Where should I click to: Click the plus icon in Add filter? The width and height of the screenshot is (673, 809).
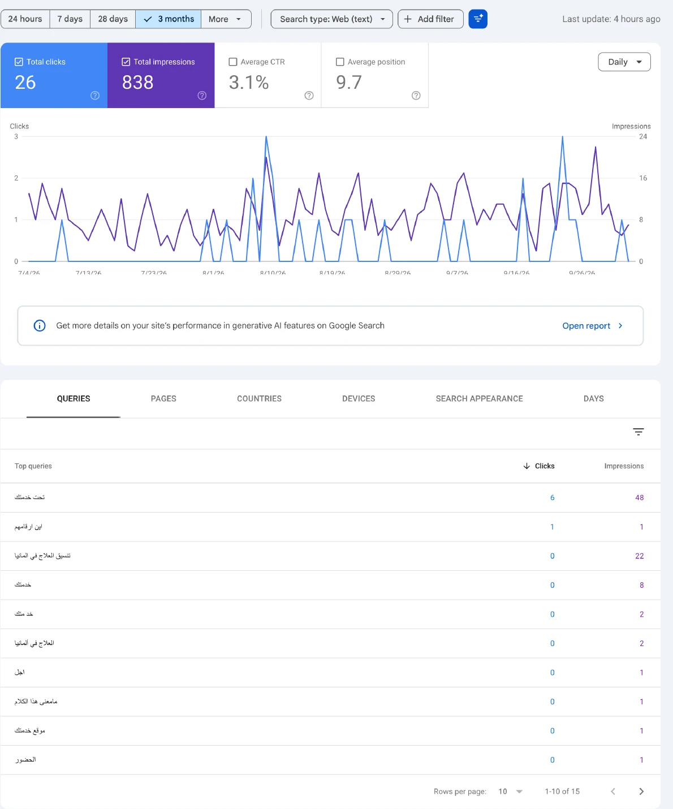[408, 19]
